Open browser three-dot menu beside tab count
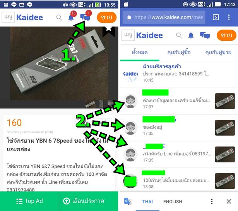The image size is (238, 211). pos(229,17)
